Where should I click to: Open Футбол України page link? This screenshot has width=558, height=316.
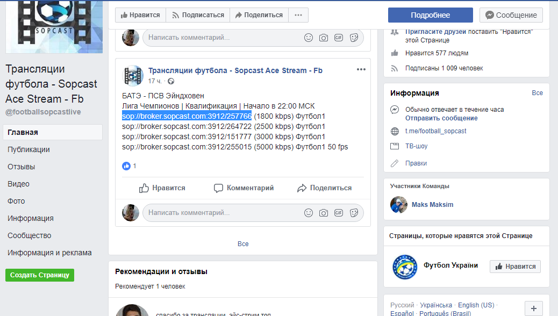450,265
